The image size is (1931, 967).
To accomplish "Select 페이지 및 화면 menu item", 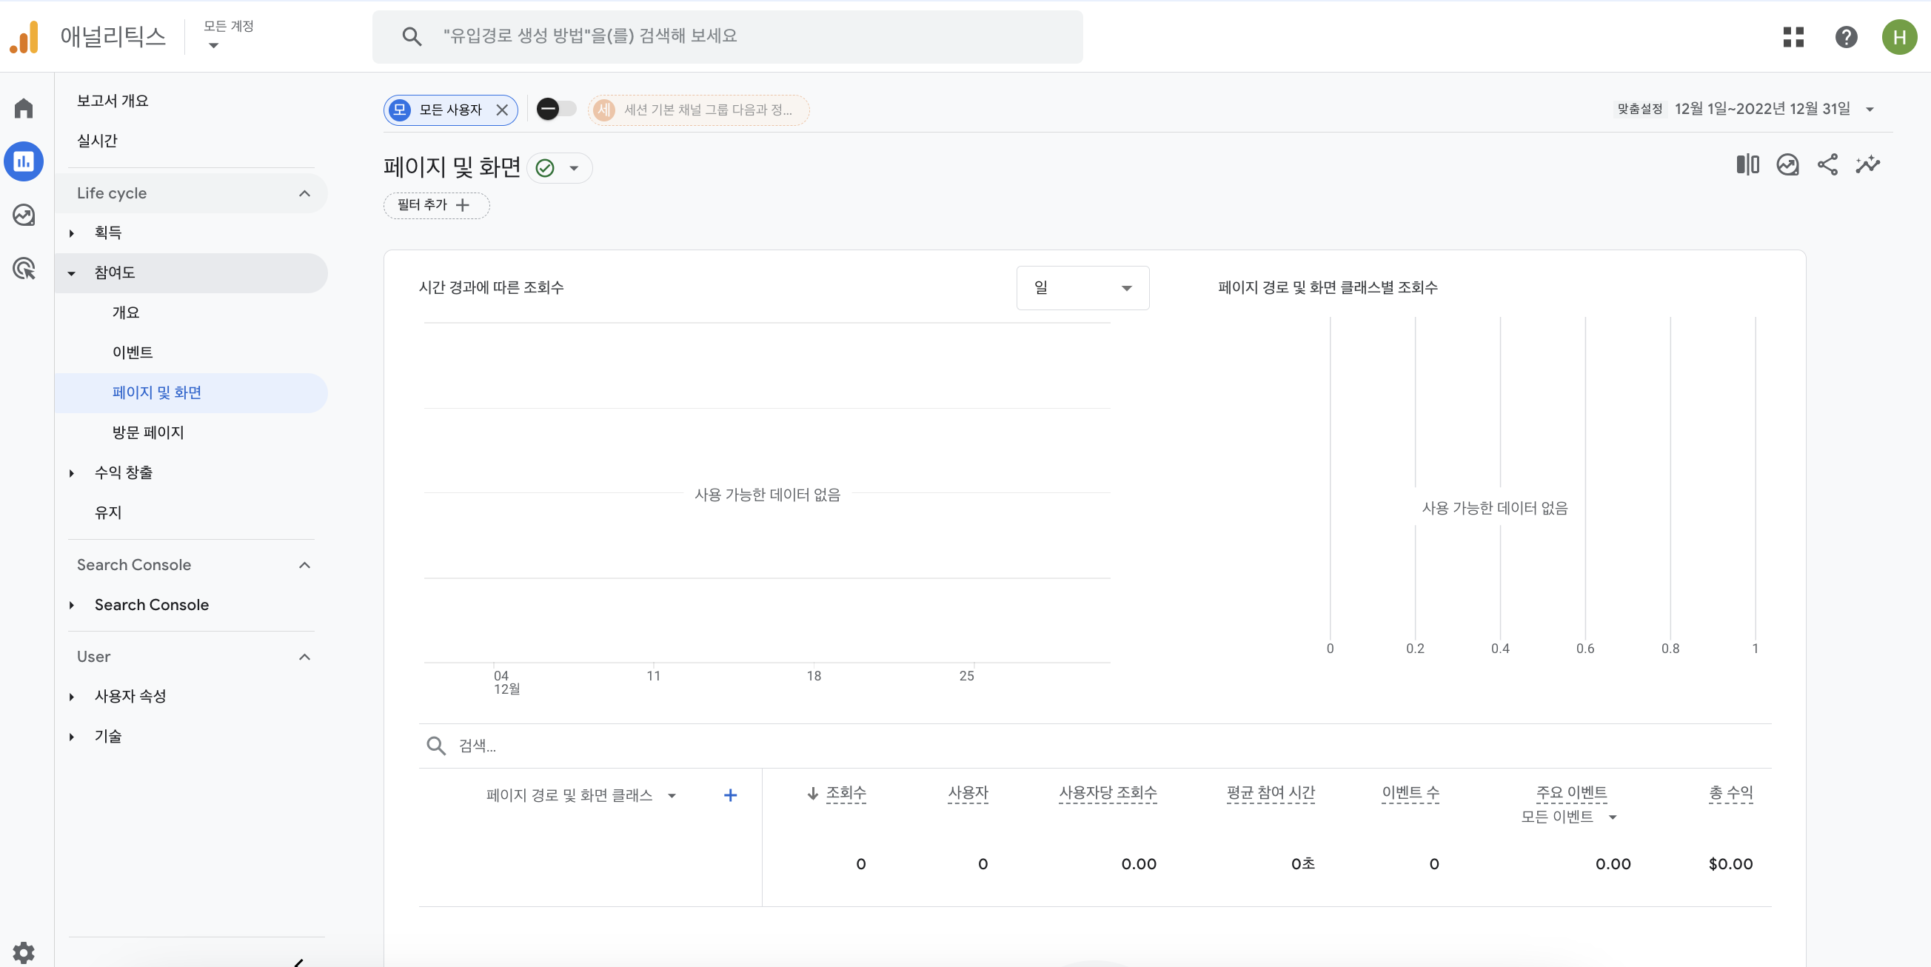I will (191, 392).
